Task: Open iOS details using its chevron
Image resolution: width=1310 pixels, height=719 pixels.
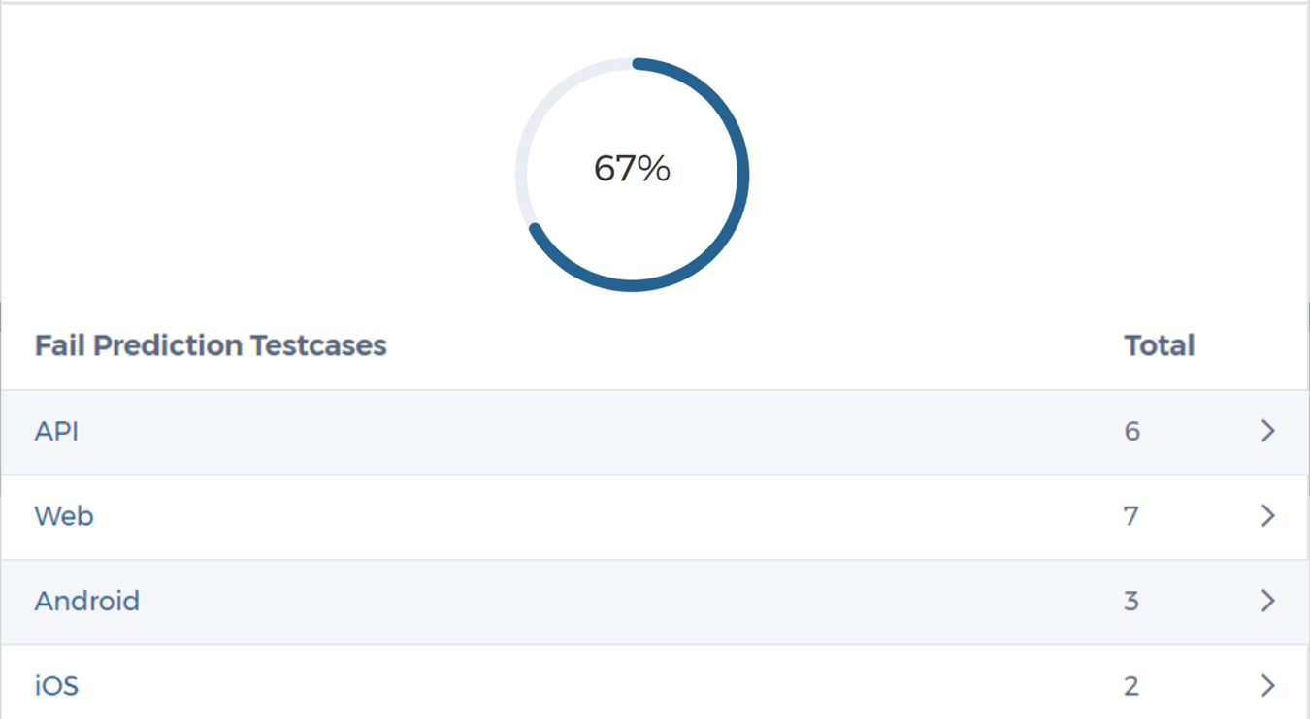Action: [1267, 686]
